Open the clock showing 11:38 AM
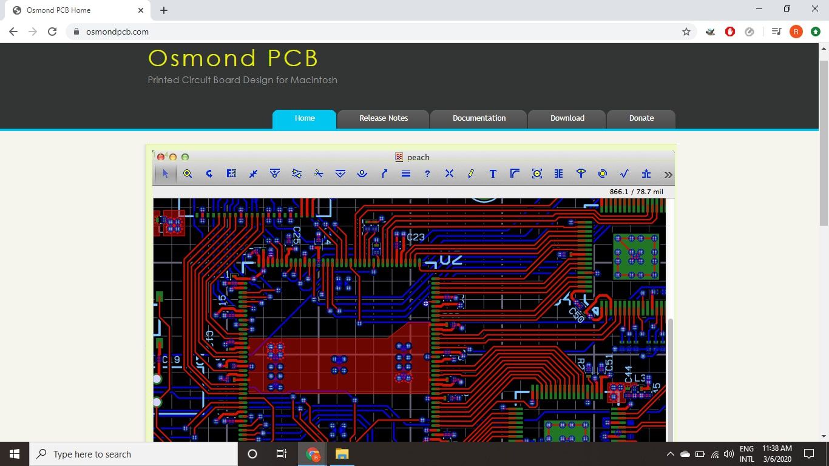Viewport: 829px width, 466px height. [777, 454]
